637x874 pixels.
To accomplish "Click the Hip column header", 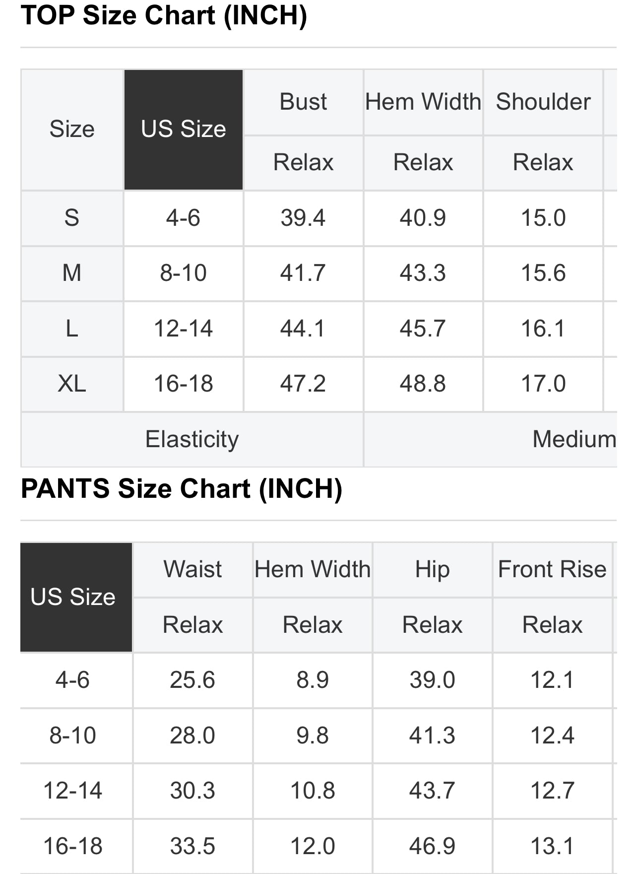I will pos(432,569).
